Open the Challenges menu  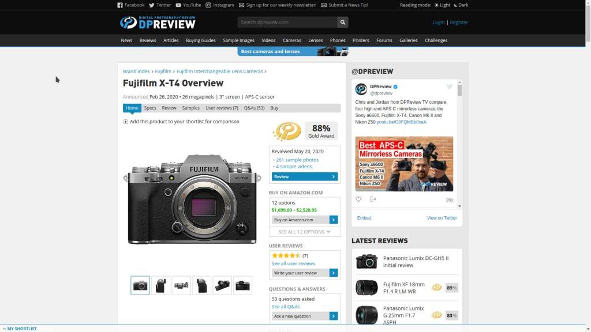coord(436,40)
